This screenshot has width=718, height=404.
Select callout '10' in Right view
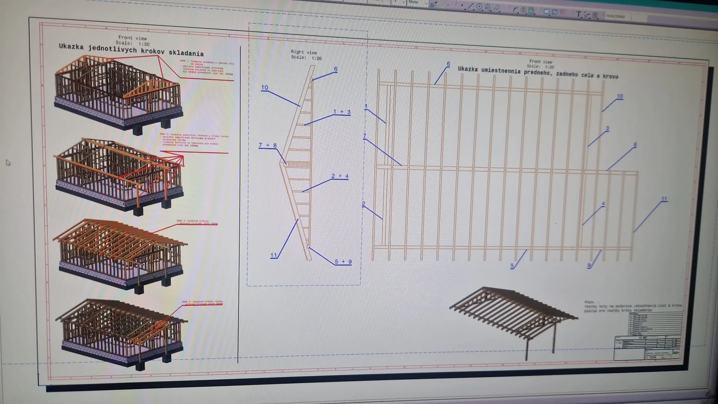point(265,88)
